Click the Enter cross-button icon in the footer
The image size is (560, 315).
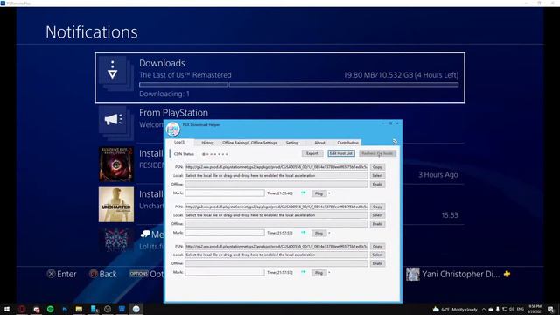tap(52, 274)
